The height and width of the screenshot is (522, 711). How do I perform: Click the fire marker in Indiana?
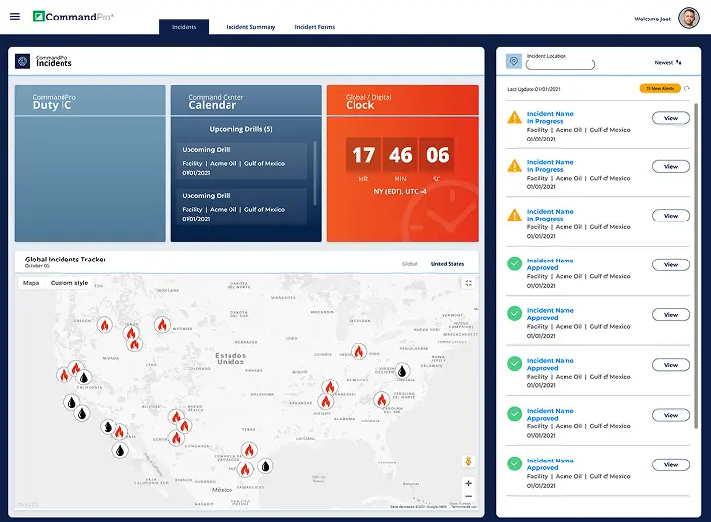tap(358, 352)
